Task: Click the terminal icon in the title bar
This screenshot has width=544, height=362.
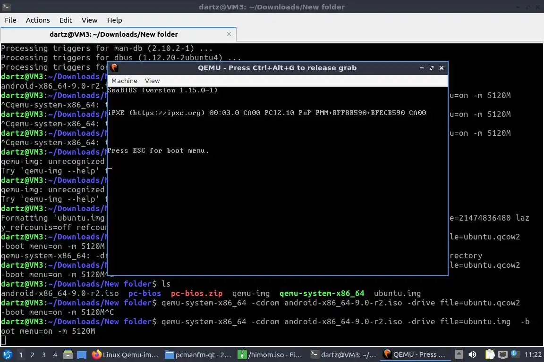Action: coord(6,7)
